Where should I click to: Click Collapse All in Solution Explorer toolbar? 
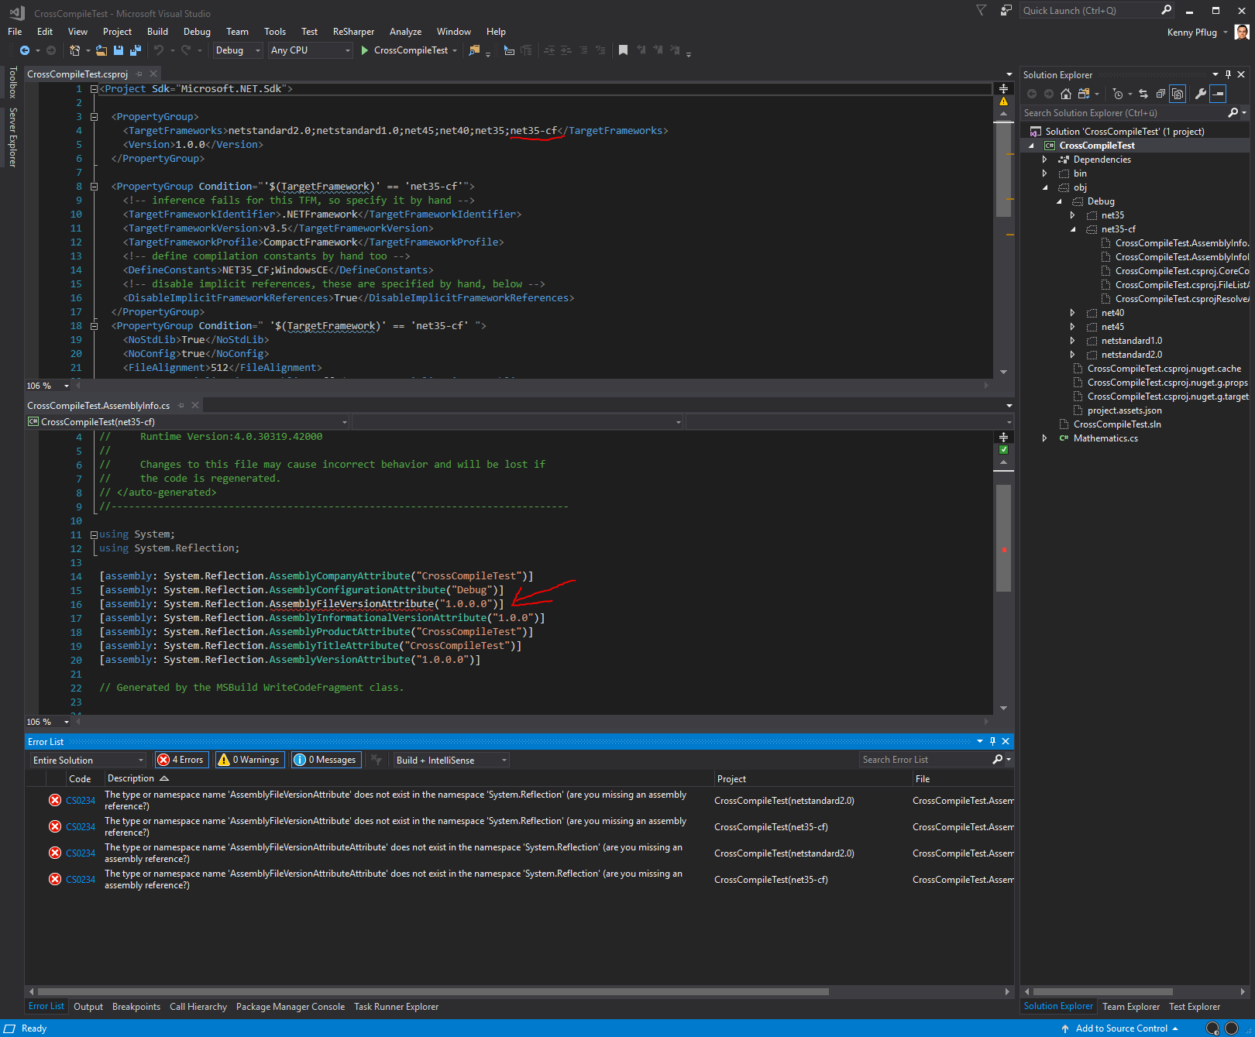[1160, 94]
